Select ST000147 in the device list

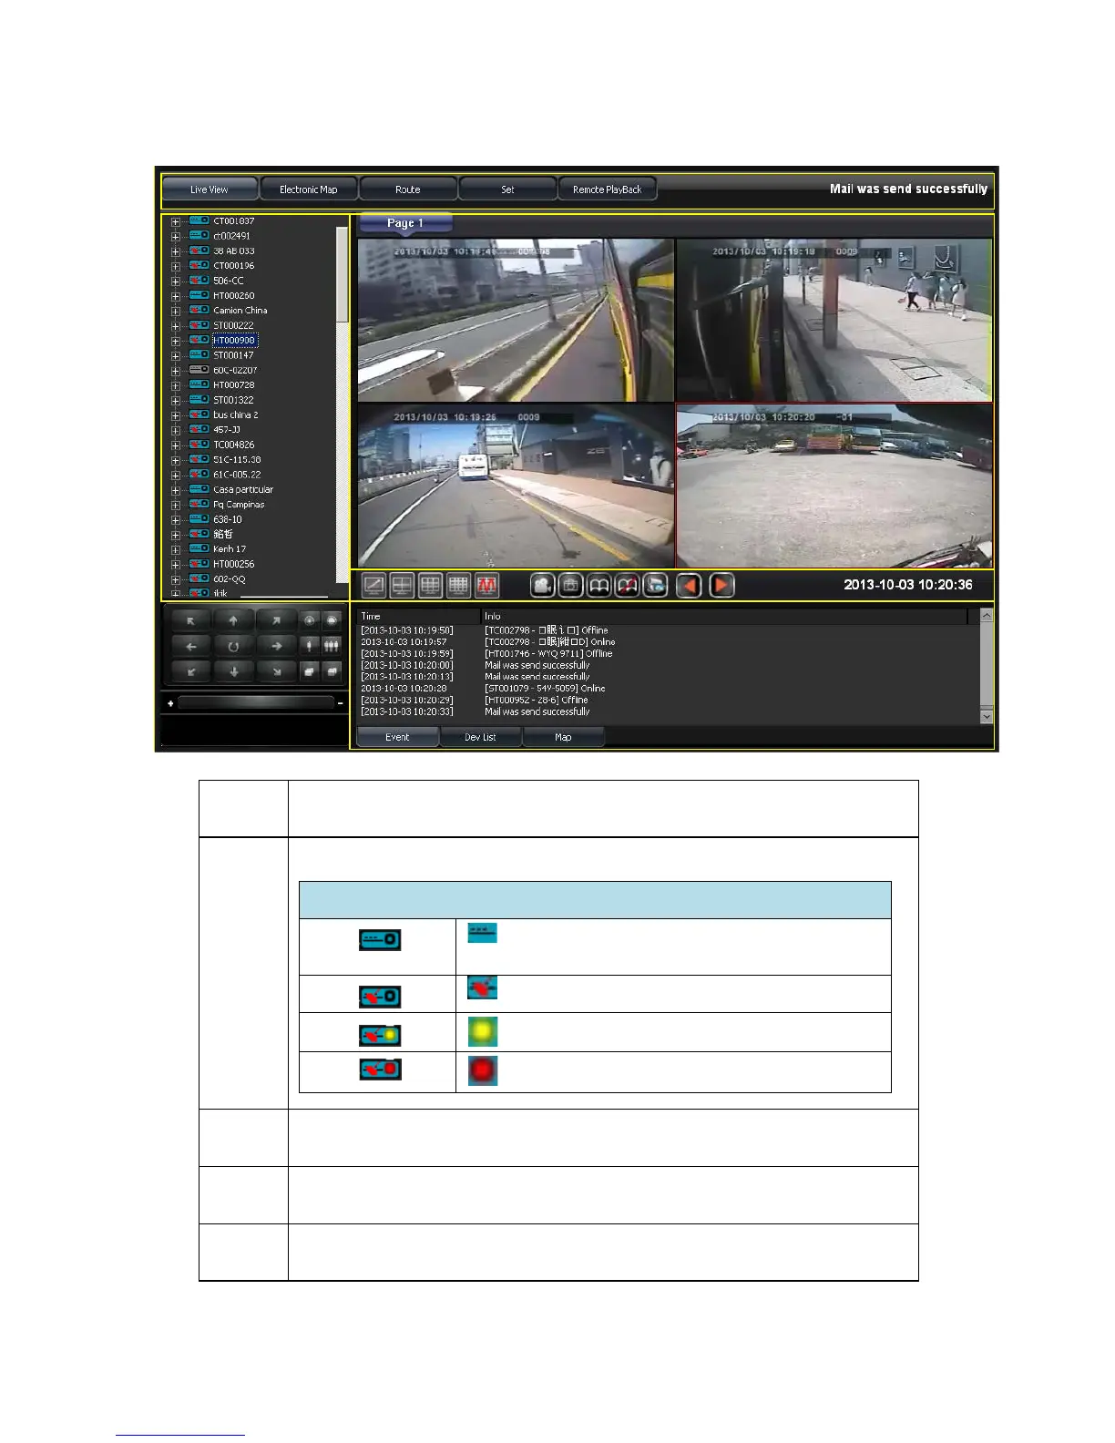(233, 355)
